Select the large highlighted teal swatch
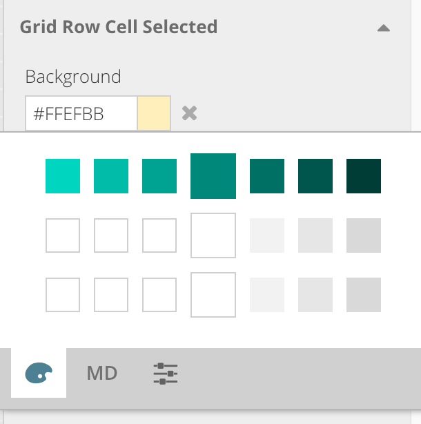This screenshot has height=424, width=421. pyautogui.click(x=213, y=176)
